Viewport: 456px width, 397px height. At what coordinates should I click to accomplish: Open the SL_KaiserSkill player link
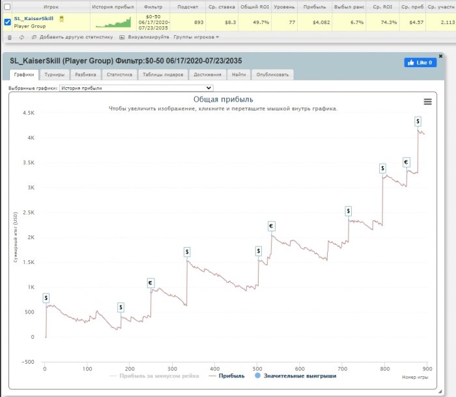pyautogui.click(x=34, y=18)
